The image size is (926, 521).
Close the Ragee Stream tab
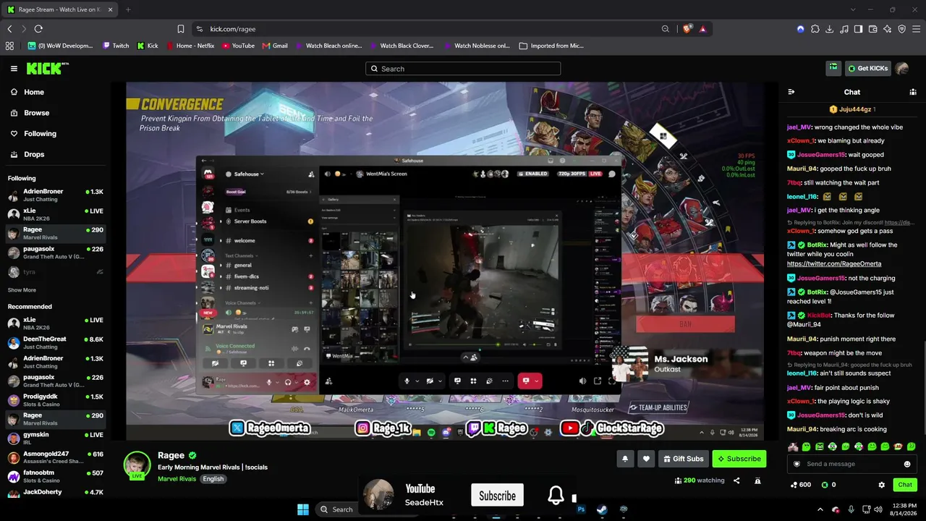tap(111, 9)
